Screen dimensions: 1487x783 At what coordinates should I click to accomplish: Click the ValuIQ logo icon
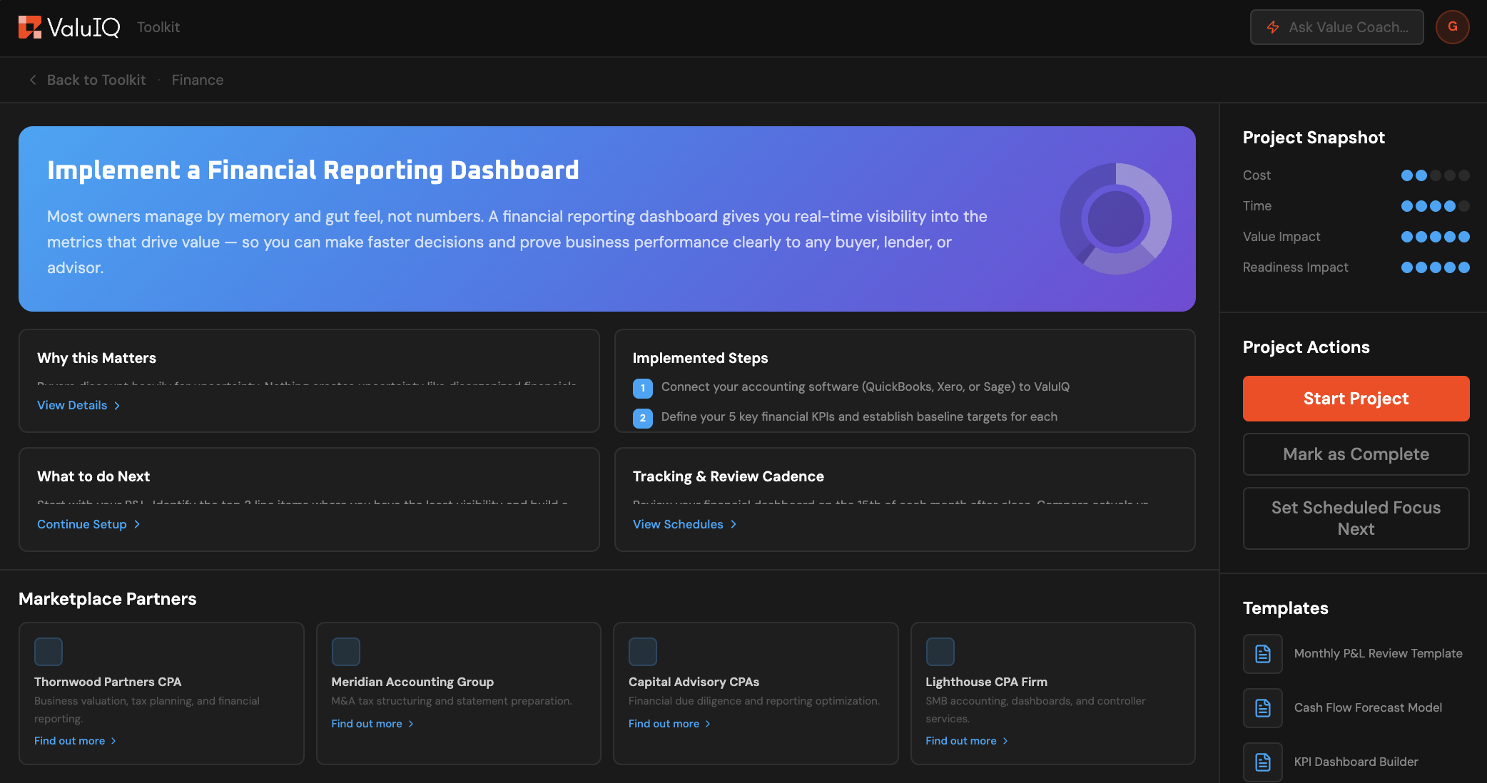click(x=30, y=27)
